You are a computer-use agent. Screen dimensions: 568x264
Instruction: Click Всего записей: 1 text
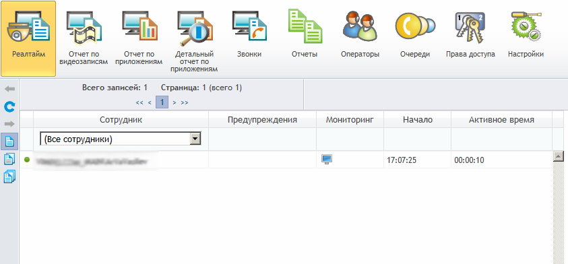[115, 88]
